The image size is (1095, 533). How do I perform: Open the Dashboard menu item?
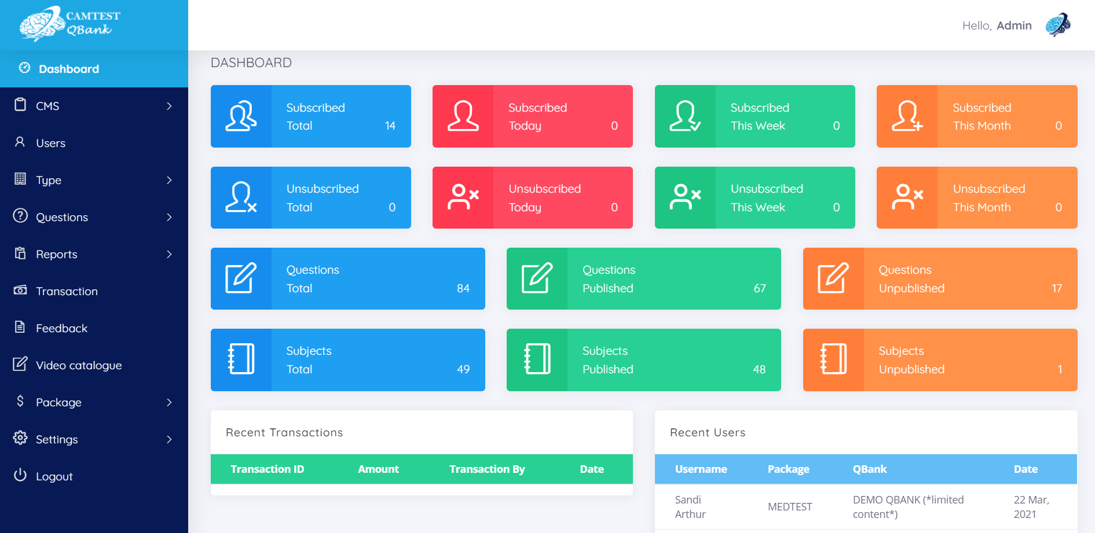(68, 69)
